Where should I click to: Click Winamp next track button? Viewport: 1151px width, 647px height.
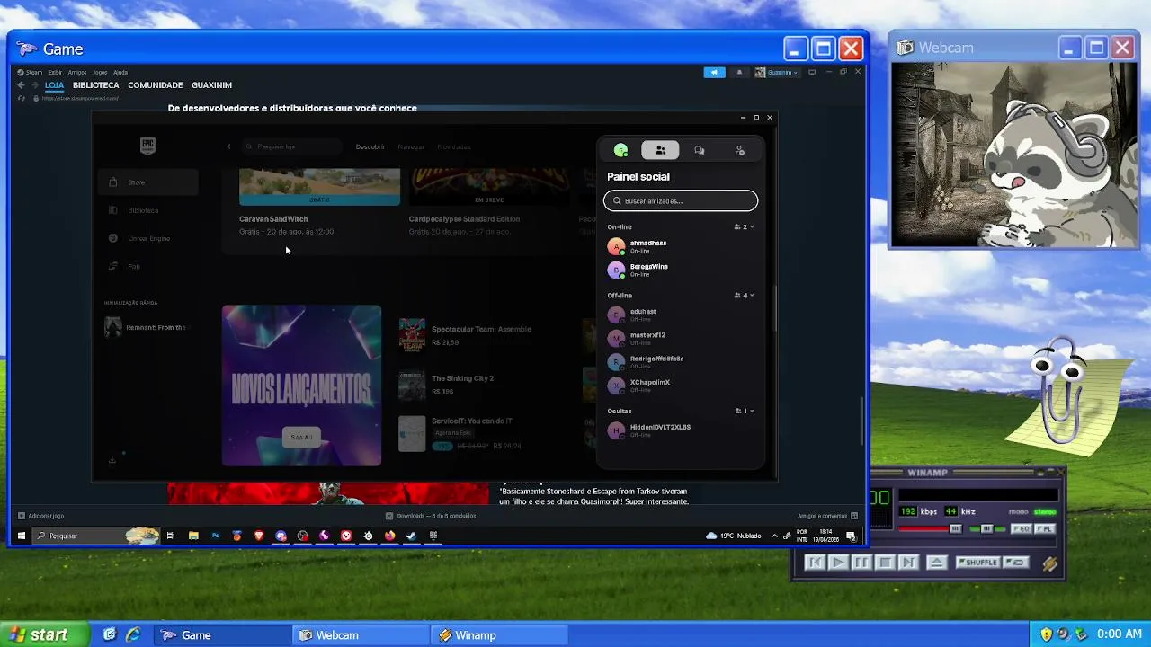pos(908,563)
